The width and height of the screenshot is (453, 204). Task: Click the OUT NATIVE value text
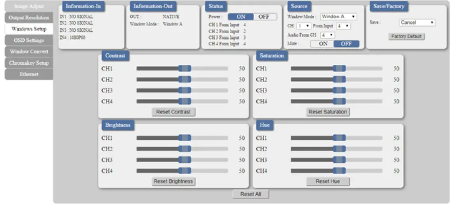click(x=171, y=17)
